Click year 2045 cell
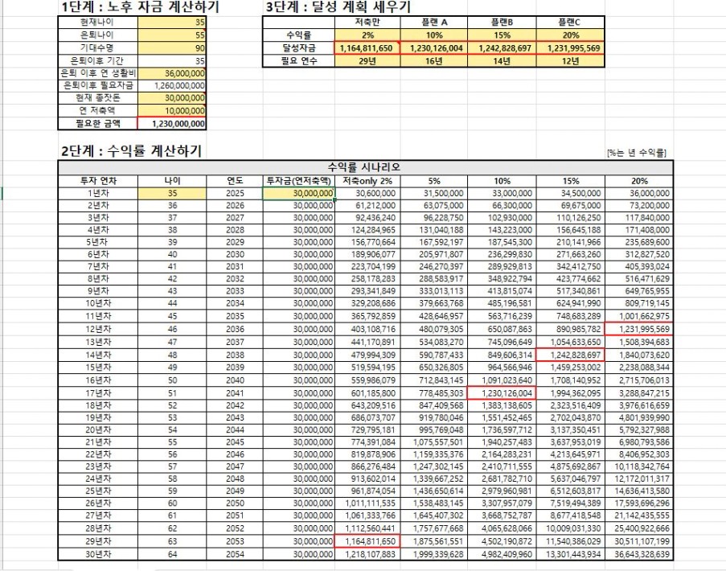 click(x=235, y=442)
